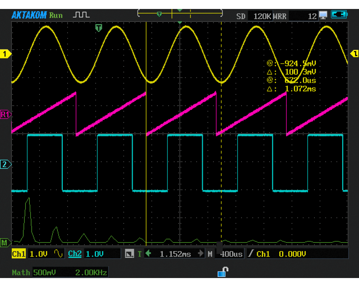Image resolution: width=359 pixels, height=287 pixels.
Task: Click the PC connection monitor icon
Action: pyautogui.click(x=323, y=15)
